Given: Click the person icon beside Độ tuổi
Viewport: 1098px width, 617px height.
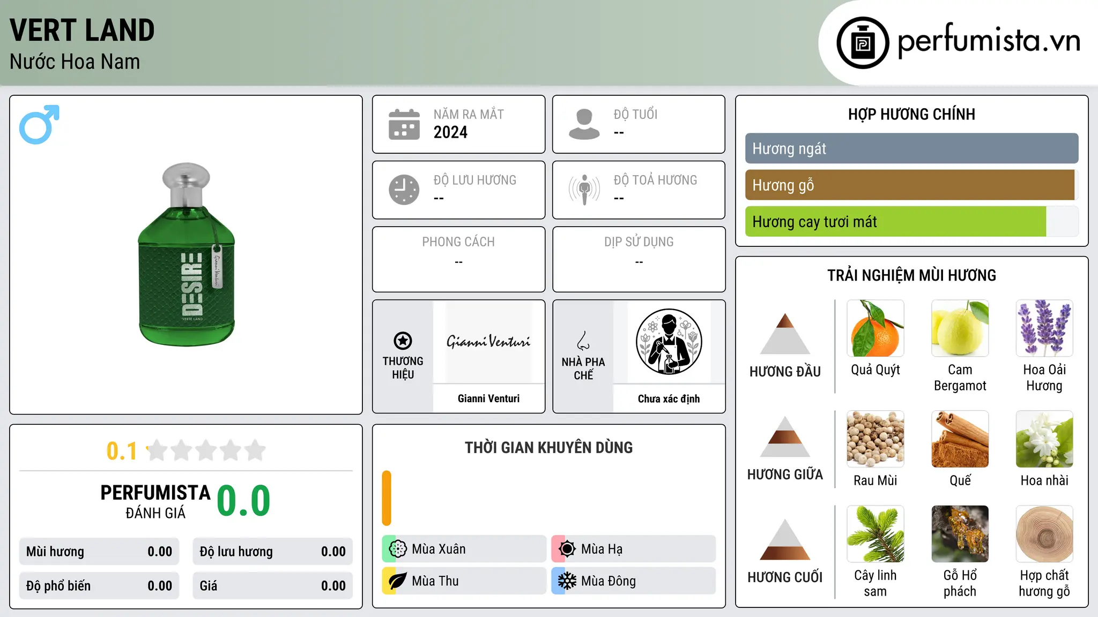Looking at the screenshot, I should tap(584, 124).
